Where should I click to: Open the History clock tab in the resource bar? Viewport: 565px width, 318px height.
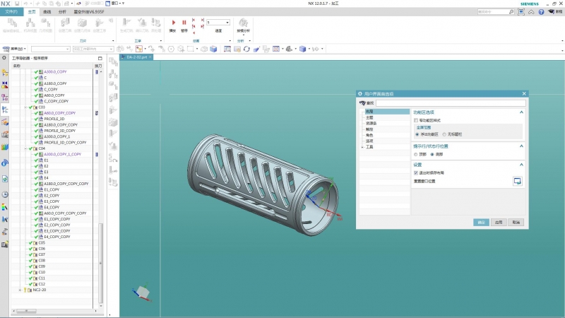click(5, 195)
